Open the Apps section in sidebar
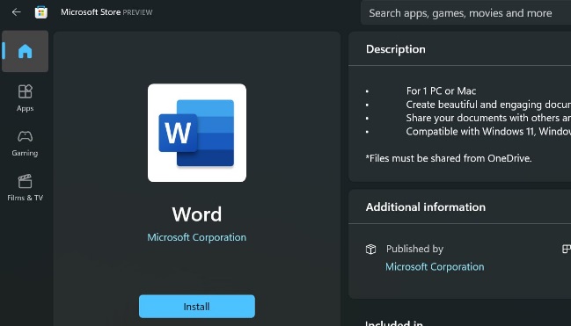The height and width of the screenshot is (326, 571). (26, 98)
